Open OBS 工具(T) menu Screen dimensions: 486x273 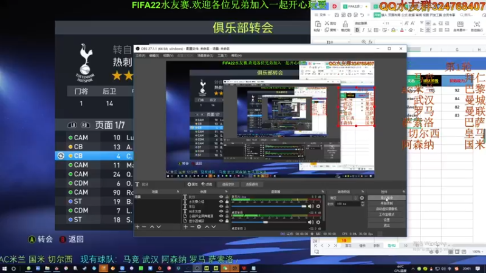[222, 55]
